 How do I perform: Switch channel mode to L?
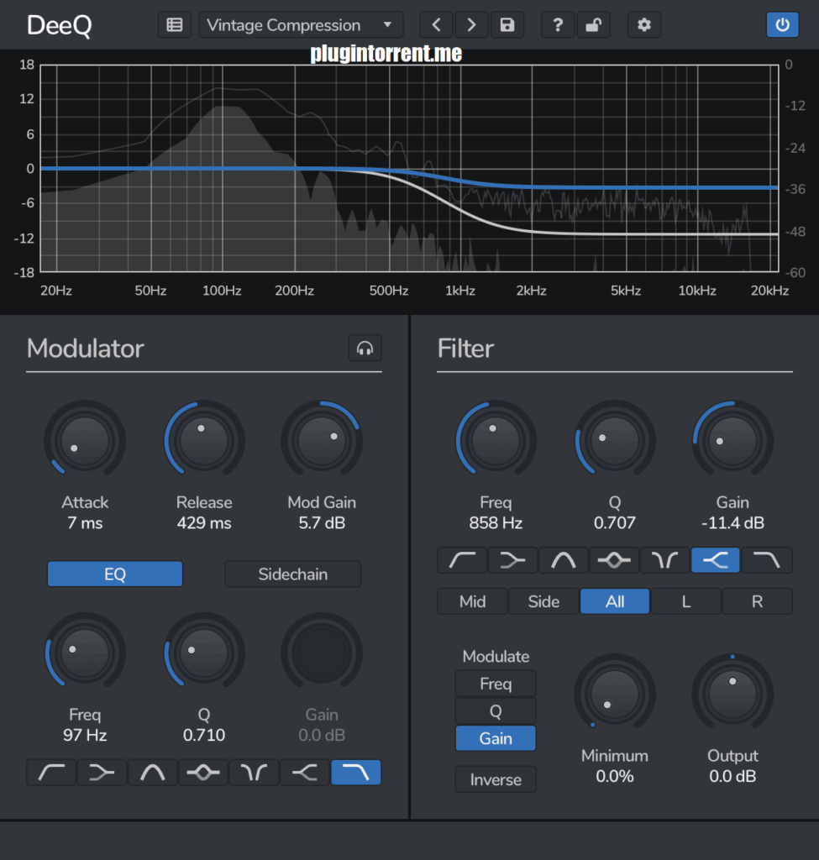point(685,601)
